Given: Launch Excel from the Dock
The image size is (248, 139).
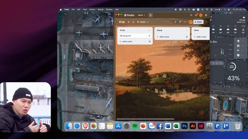Looking at the screenshot, I should 176,126.
